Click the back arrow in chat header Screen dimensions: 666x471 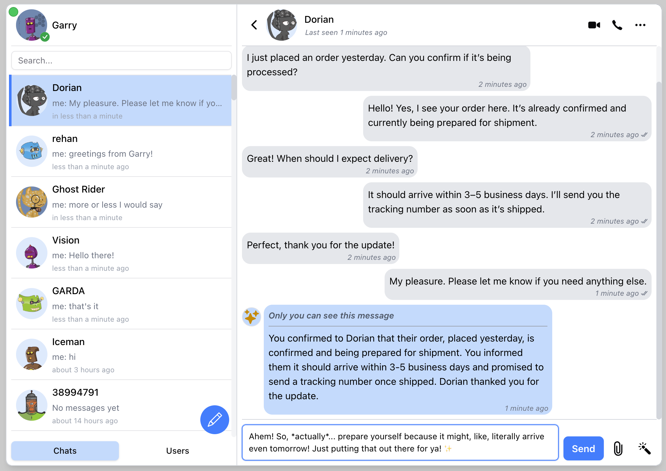tap(254, 25)
